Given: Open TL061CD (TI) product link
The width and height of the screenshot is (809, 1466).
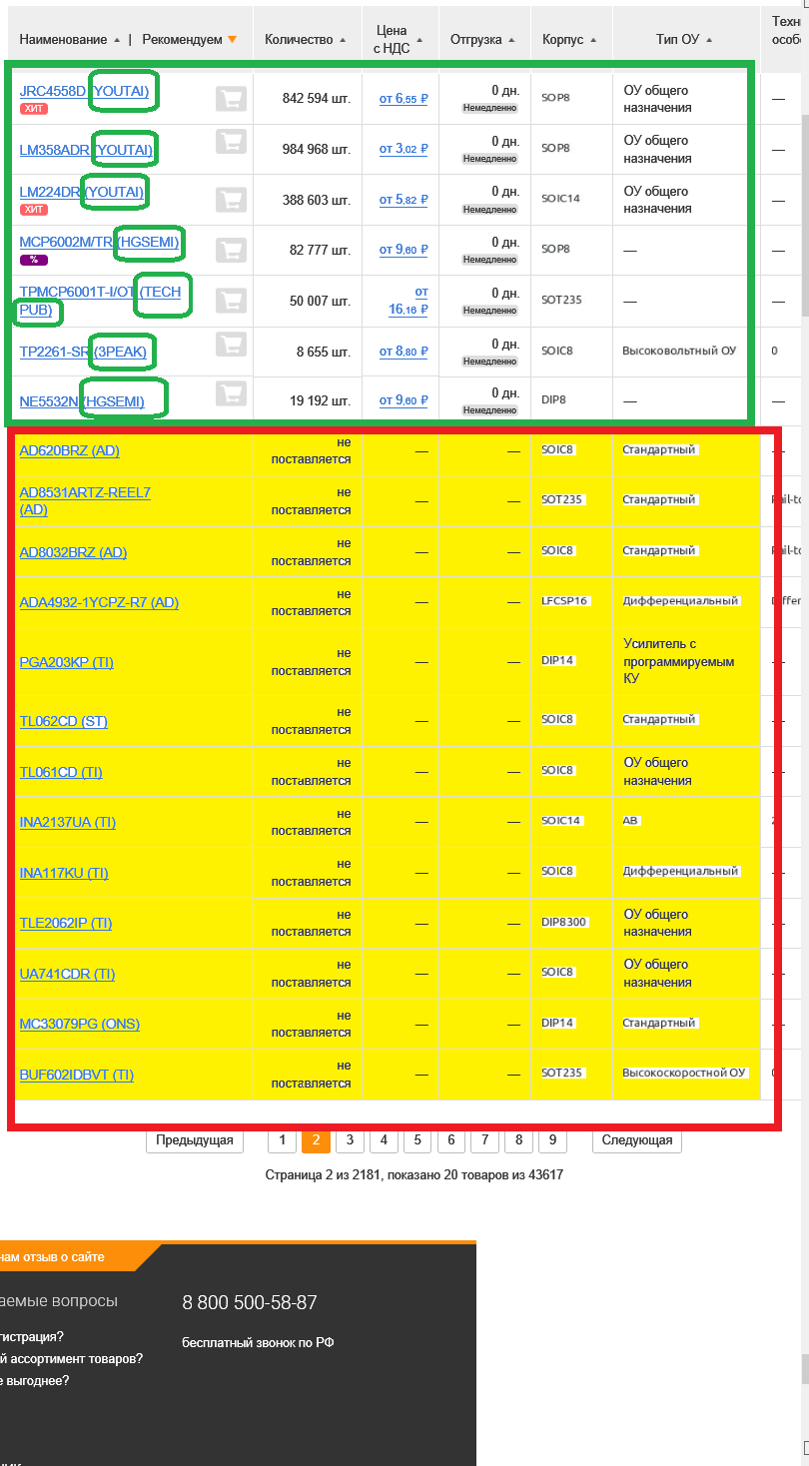Looking at the screenshot, I should pyautogui.click(x=61, y=772).
